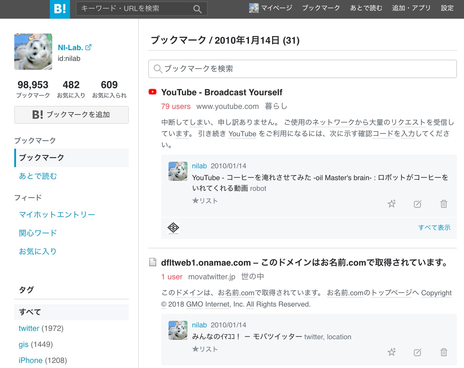This screenshot has height=368, width=464.
Task: Focus the キーワード・URLを検索 field
Action: pyautogui.click(x=135, y=9)
